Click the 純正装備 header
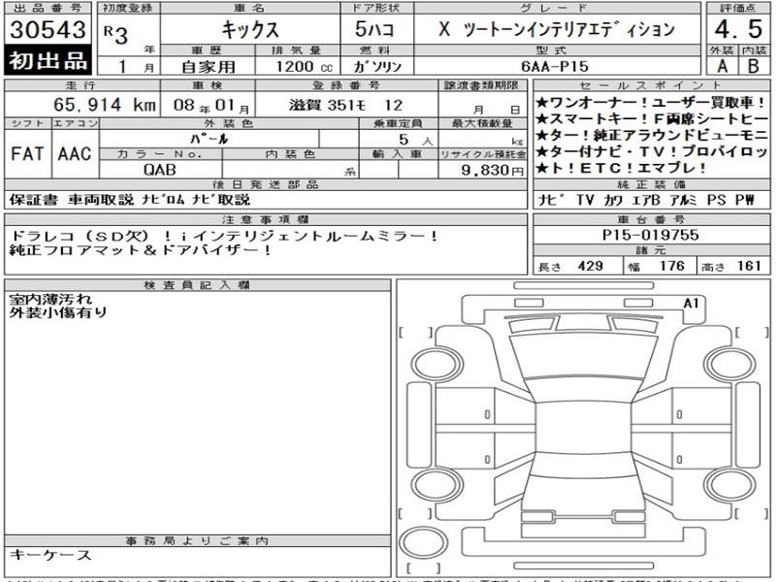 pyautogui.click(x=651, y=185)
